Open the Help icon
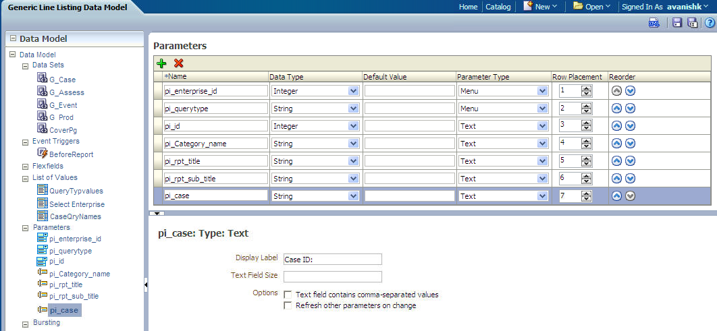Screen dimensions: 717x331 click(x=709, y=23)
